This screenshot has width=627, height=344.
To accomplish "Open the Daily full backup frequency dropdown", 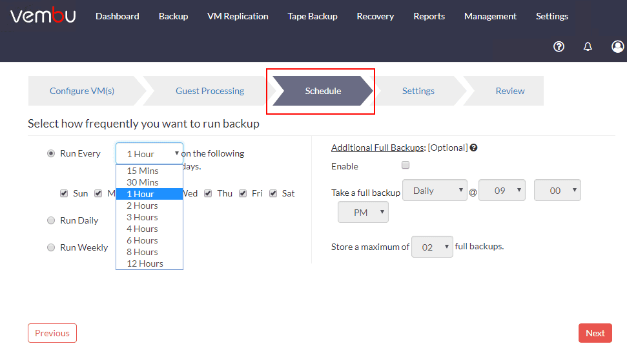I will coord(435,190).
